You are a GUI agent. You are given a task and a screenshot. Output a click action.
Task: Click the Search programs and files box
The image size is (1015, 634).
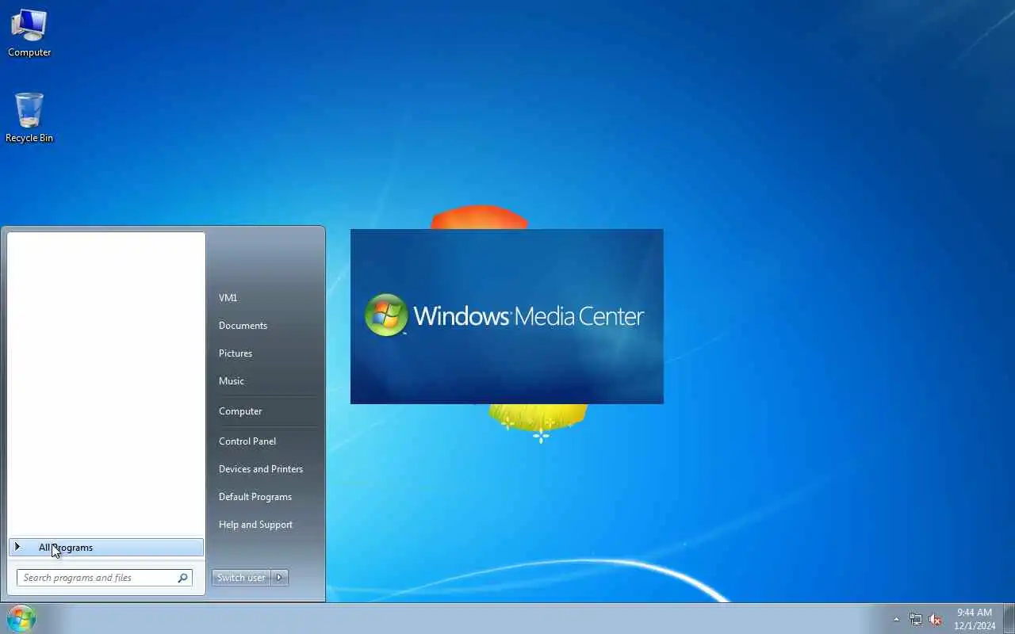click(105, 578)
